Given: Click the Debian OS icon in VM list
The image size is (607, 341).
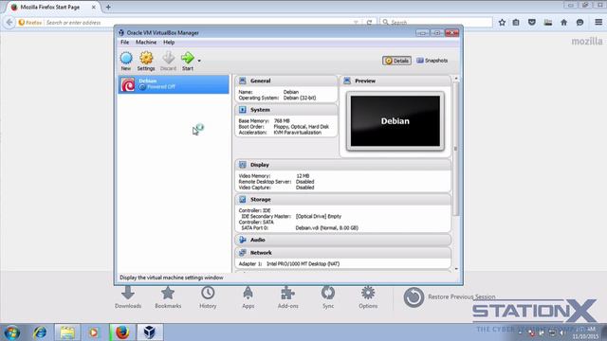Looking at the screenshot, I should (x=128, y=84).
